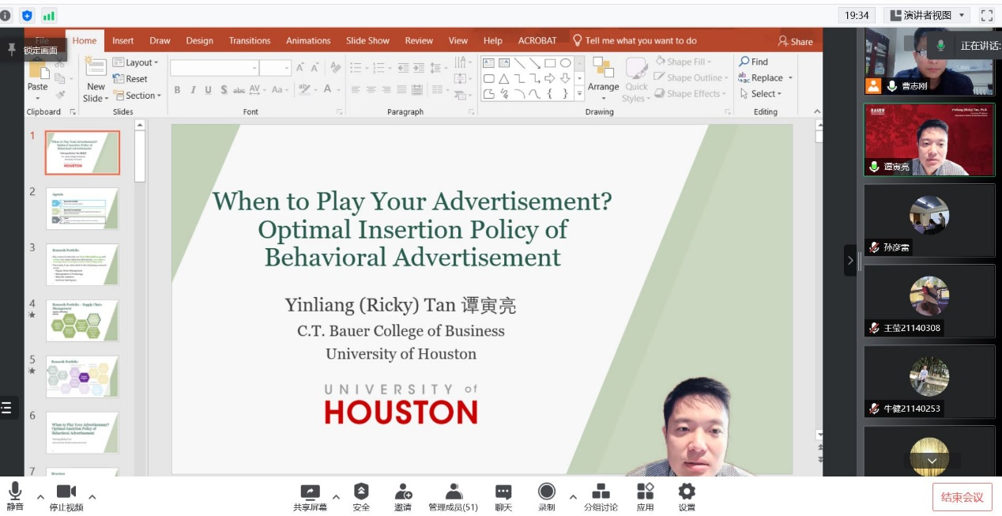The image size is (1002, 516).
Task: Open meeting 设置 settings
Action: pos(687,497)
